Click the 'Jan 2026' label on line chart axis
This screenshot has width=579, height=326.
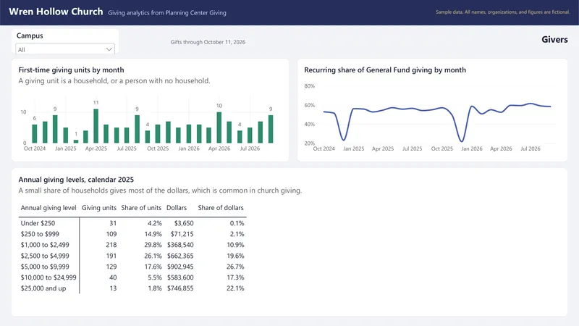472,149
